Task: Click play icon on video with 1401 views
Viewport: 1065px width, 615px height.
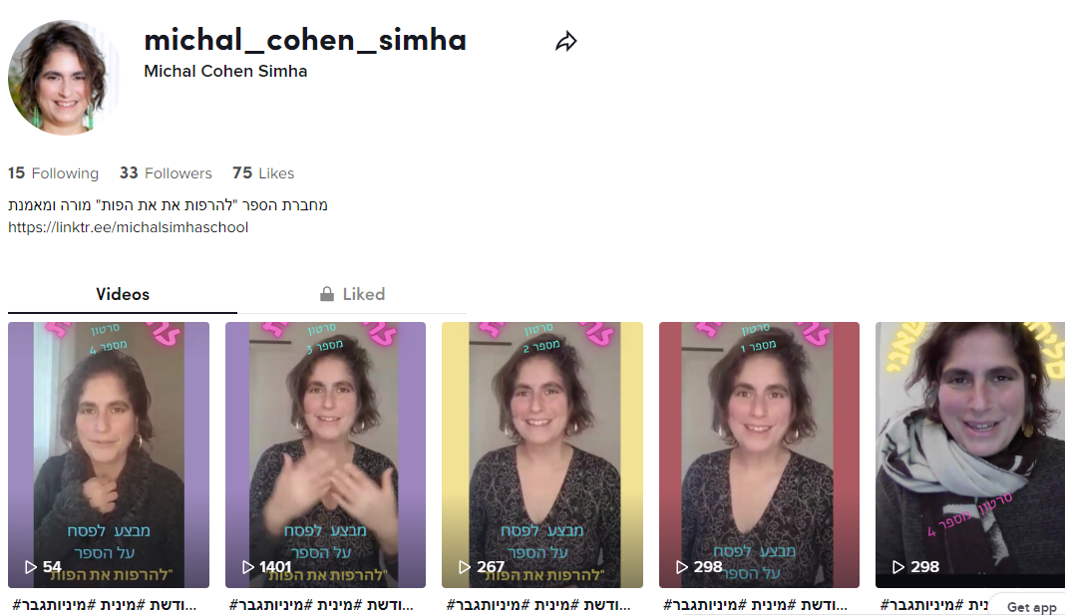Action: coord(248,567)
